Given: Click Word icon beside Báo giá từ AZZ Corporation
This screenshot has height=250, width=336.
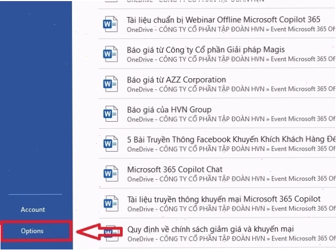Looking at the screenshot, I should point(110,84).
